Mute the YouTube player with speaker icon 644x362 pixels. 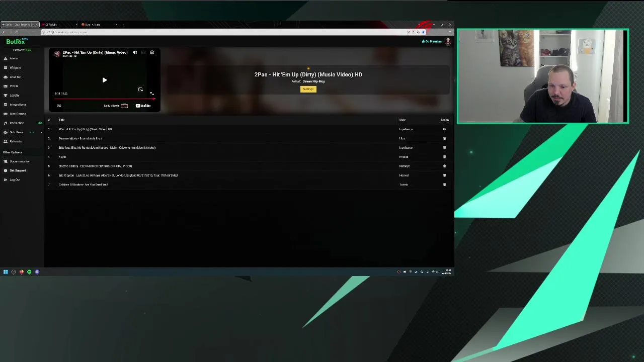click(x=135, y=52)
